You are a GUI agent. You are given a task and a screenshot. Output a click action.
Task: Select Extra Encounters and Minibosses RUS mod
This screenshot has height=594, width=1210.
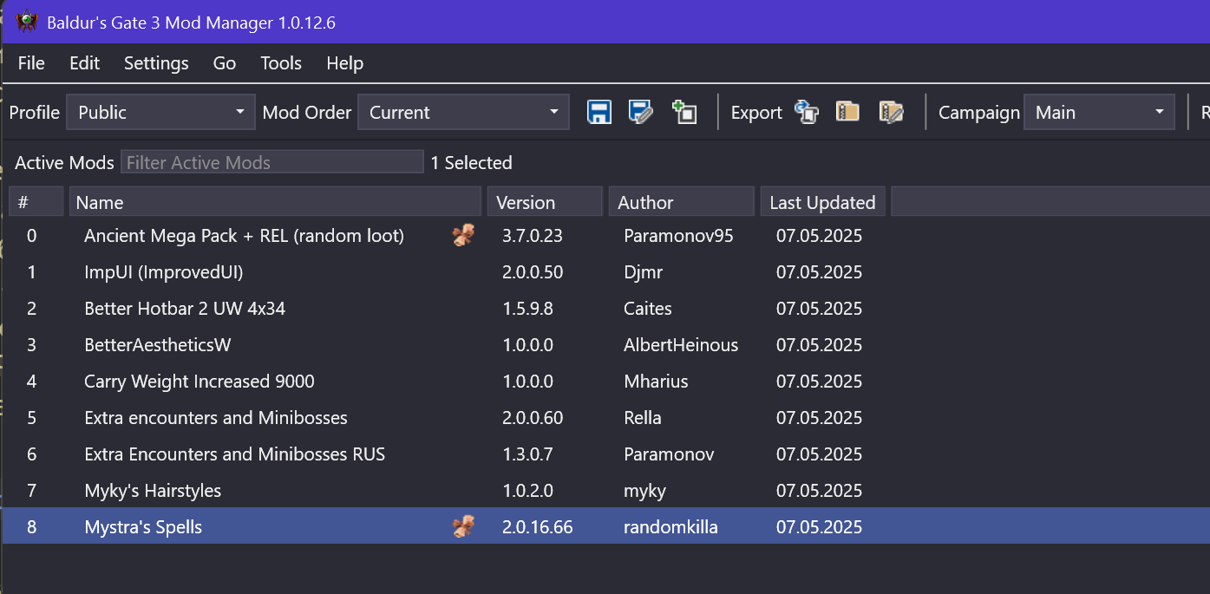[x=605, y=454]
